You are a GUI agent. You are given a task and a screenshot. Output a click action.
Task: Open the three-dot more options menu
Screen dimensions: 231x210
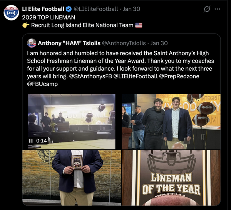click(217, 9)
